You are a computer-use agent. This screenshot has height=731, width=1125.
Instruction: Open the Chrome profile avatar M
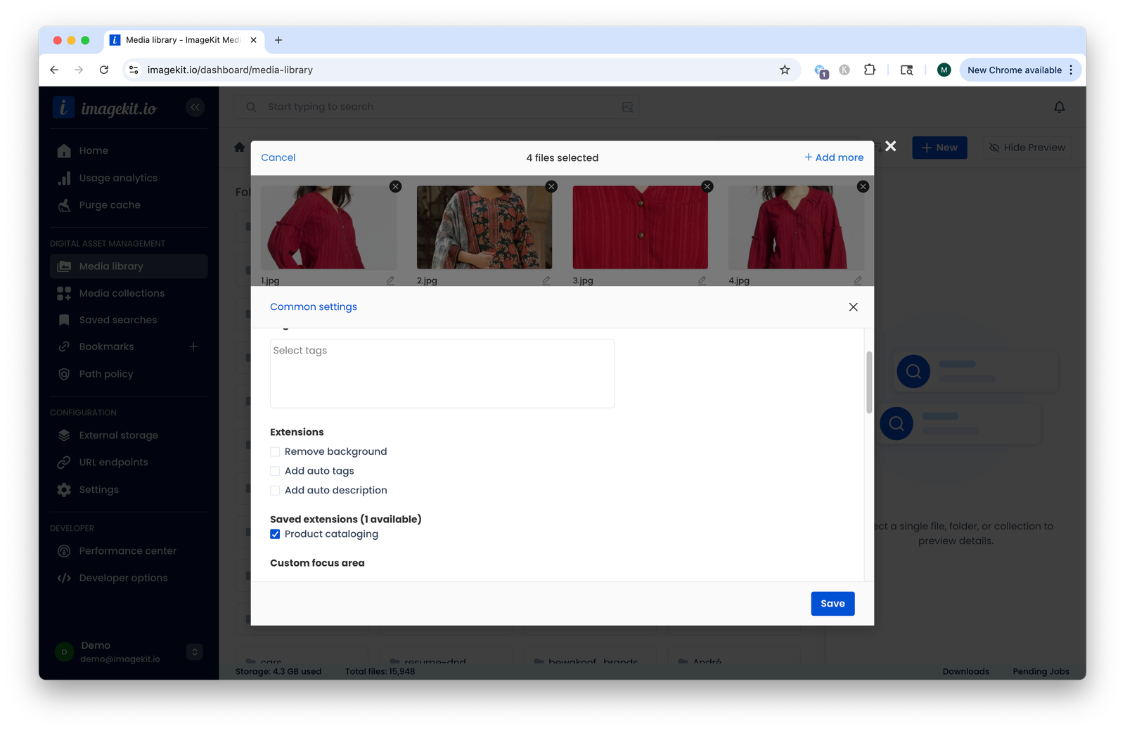[944, 70]
